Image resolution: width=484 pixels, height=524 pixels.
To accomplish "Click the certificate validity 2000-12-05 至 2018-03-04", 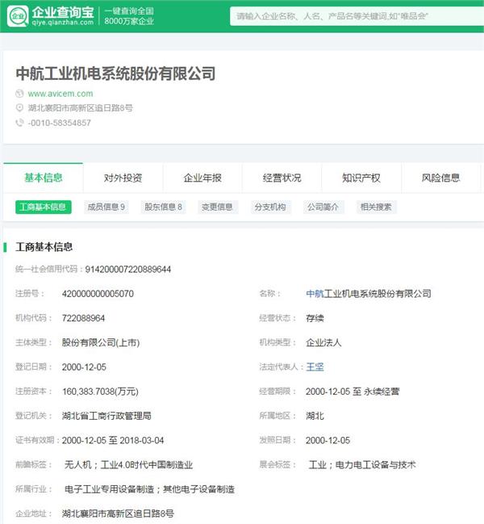I will coord(113,440).
